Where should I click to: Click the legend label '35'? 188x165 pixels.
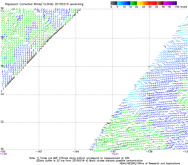156,7
